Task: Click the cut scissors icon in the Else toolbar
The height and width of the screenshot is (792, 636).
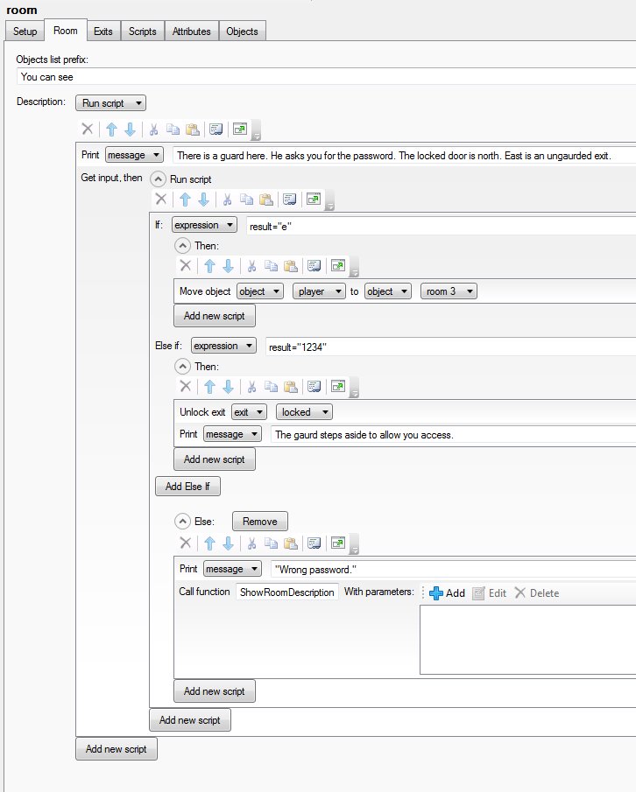Action: point(251,543)
